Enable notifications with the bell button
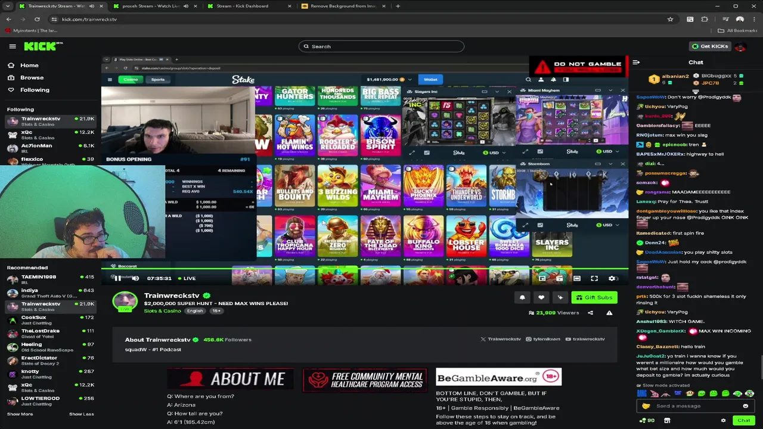Image resolution: width=763 pixels, height=429 pixels. pos(522,297)
